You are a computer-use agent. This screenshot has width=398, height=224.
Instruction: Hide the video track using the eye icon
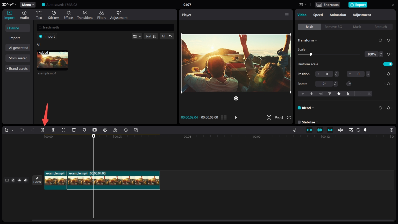pos(19,180)
